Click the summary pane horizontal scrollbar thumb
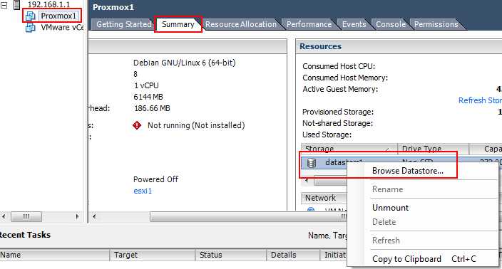This screenshot has width=502, height=269. click(249, 217)
